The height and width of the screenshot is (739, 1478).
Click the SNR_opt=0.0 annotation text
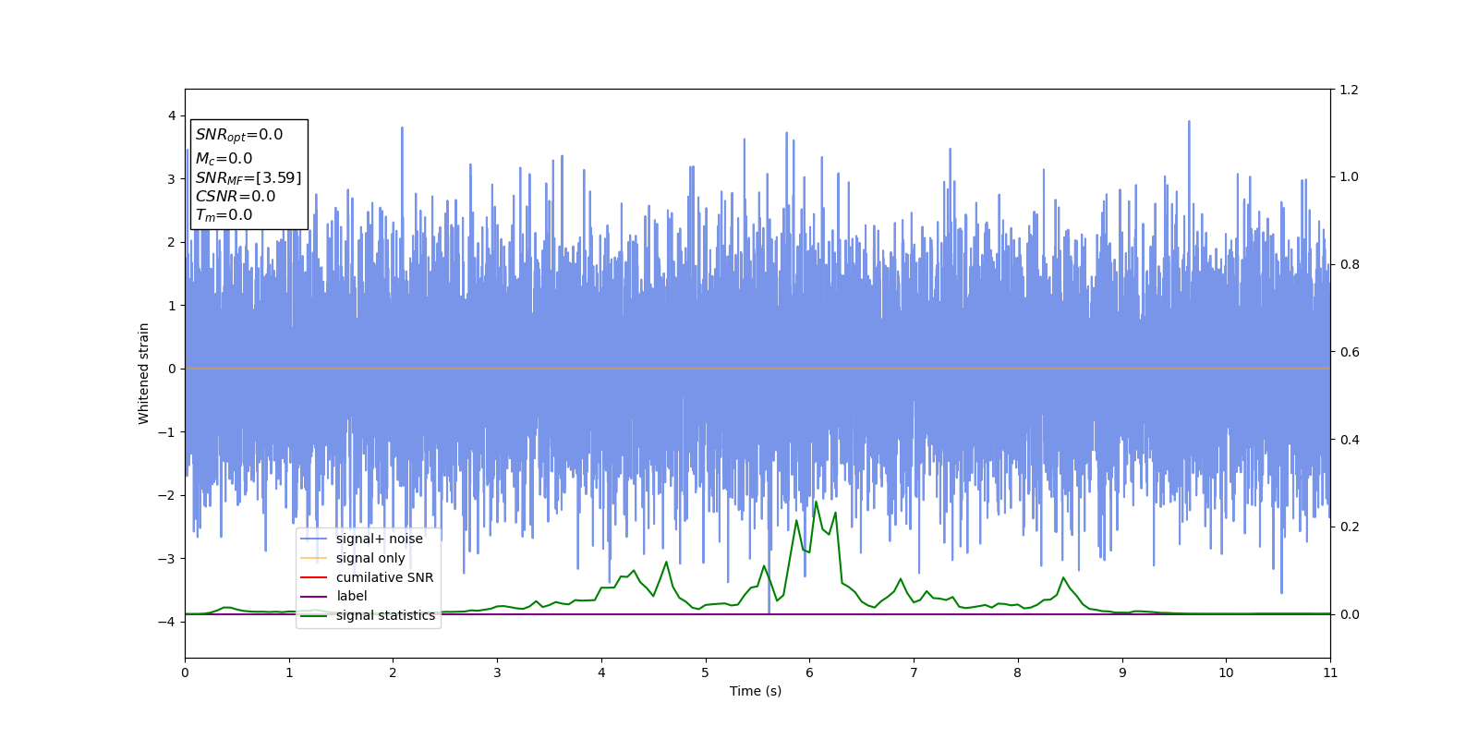239,135
